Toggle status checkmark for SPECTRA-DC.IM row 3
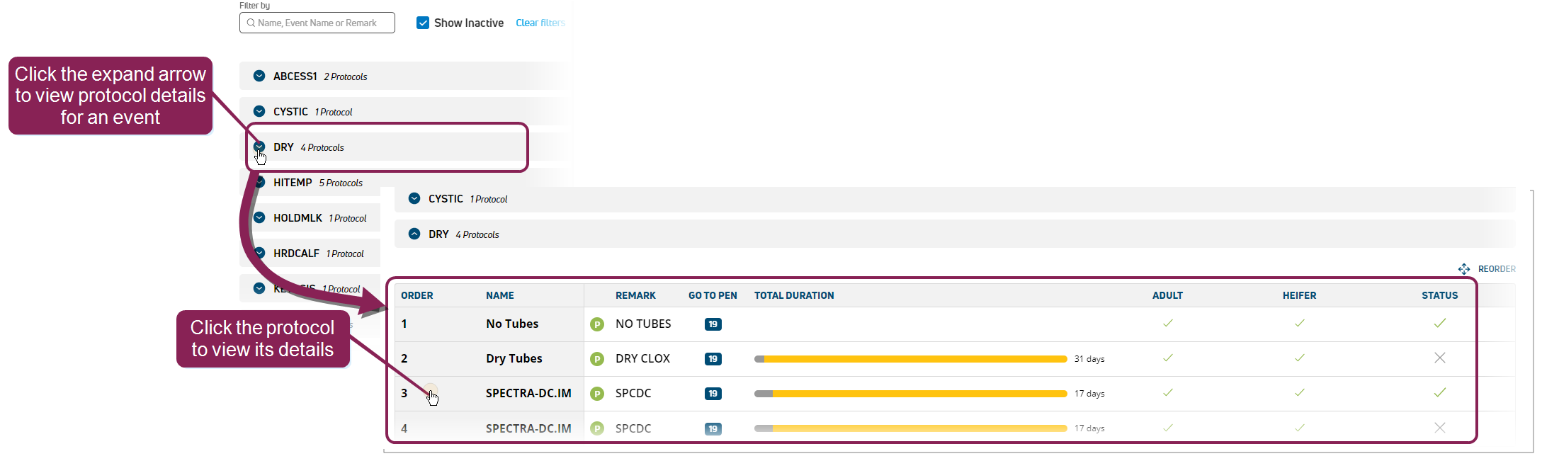This screenshot has height=461, width=1542. tap(1439, 393)
